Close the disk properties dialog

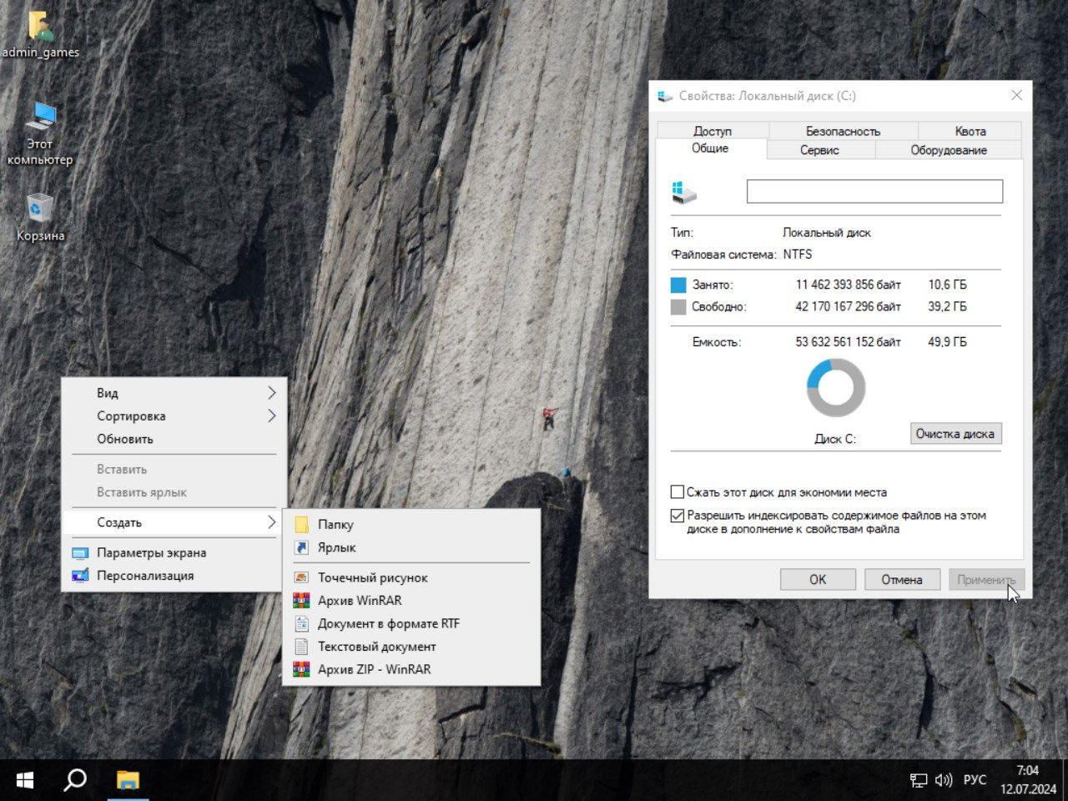click(1016, 95)
